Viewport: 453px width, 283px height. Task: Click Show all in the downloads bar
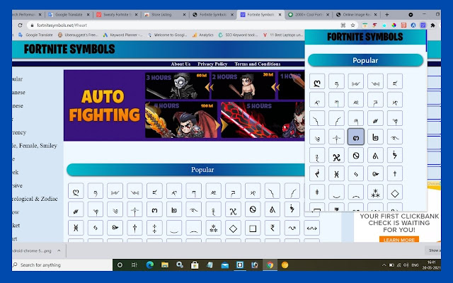(433, 250)
